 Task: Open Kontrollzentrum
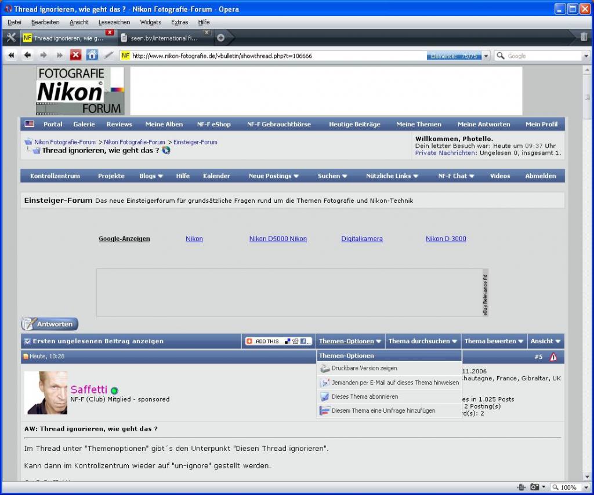click(x=55, y=176)
